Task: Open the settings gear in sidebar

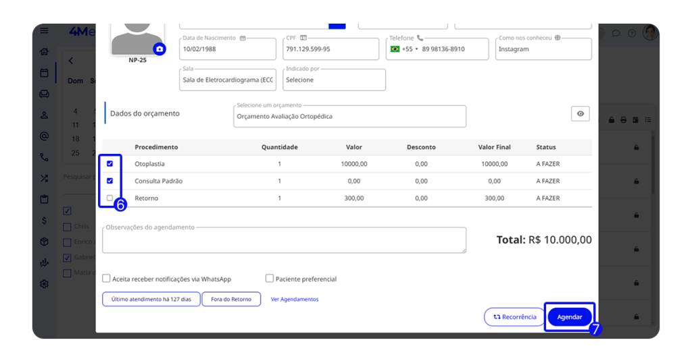Action: (x=45, y=284)
